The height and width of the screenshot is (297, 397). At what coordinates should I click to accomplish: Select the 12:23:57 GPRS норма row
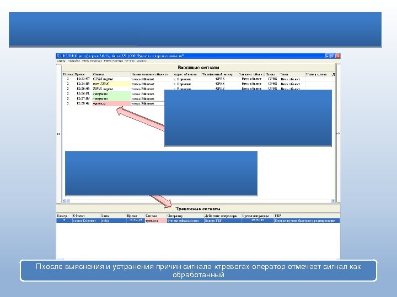(197, 79)
